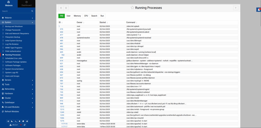
Task: Open process ID 1
Action: (59, 26)
